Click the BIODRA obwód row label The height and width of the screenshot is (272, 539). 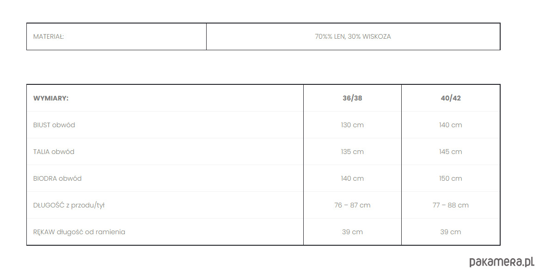click(x=57, y=178)
